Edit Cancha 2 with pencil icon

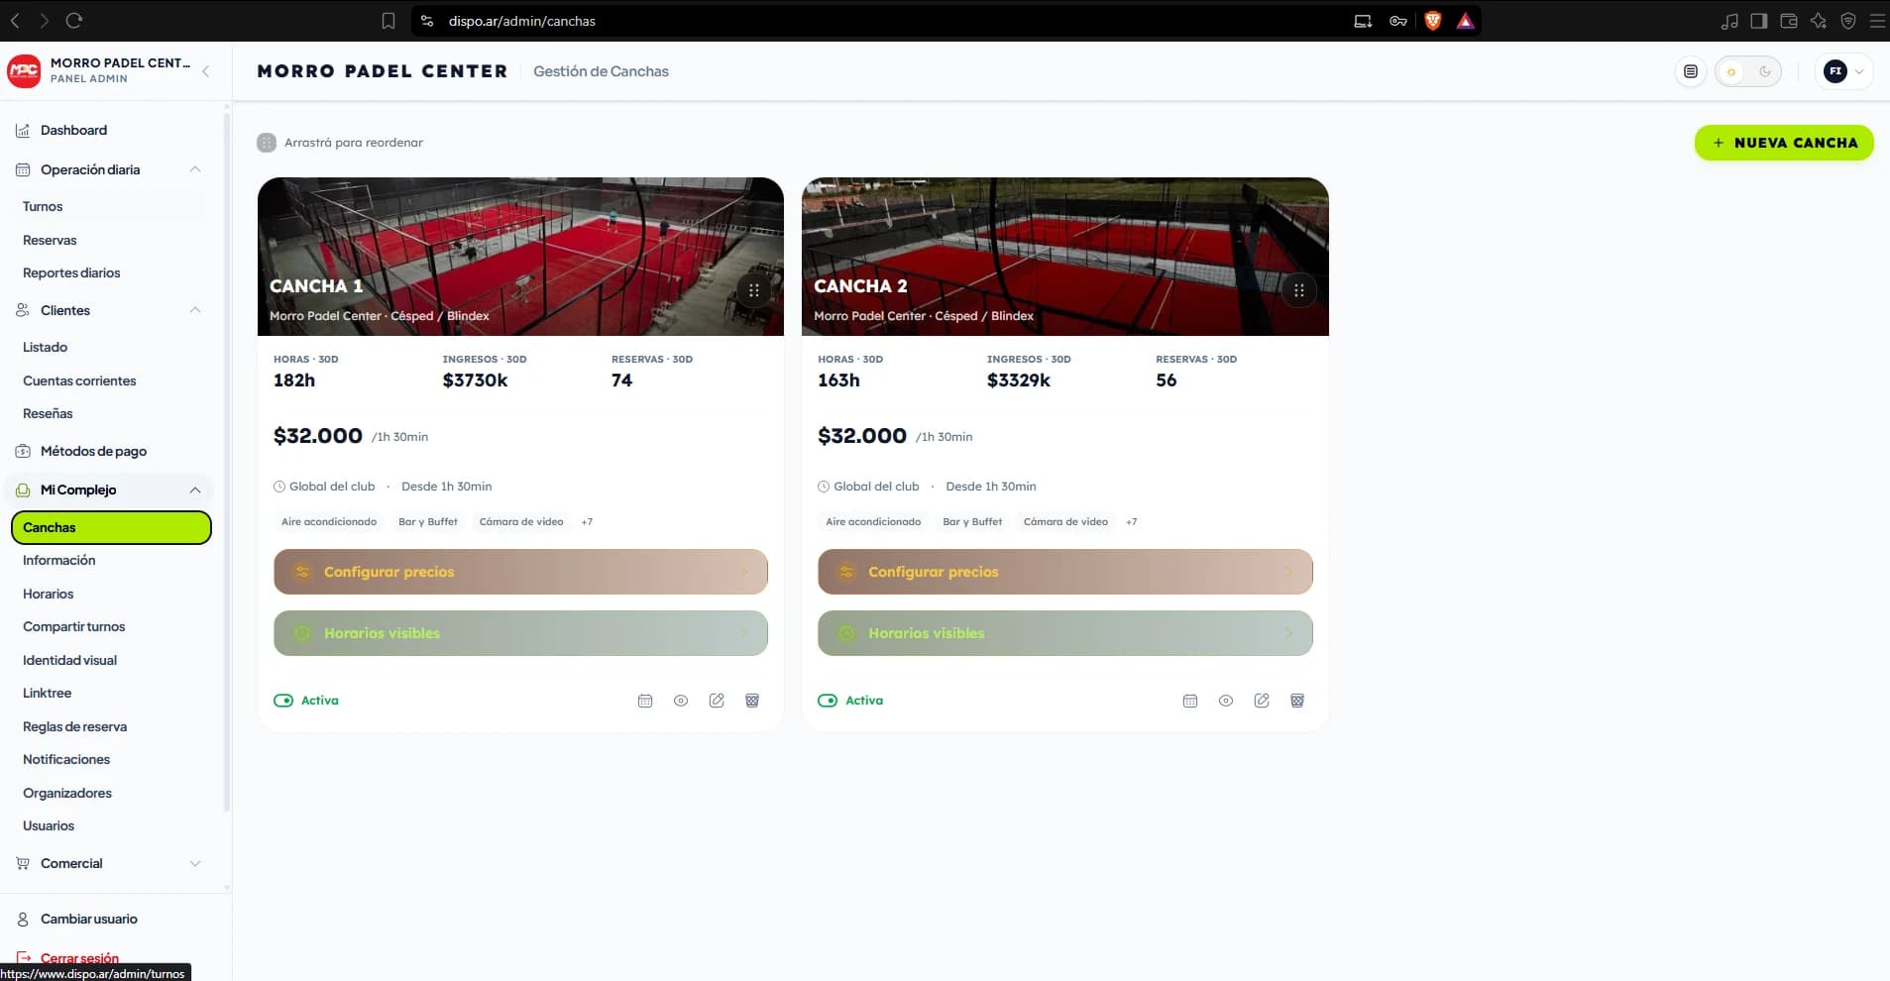tap(1262, 701)
